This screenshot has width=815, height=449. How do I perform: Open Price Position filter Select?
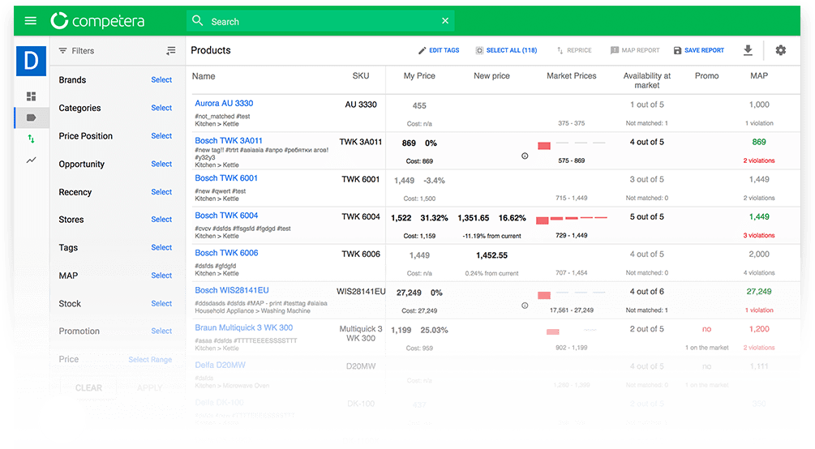click(x=161, y=135)
